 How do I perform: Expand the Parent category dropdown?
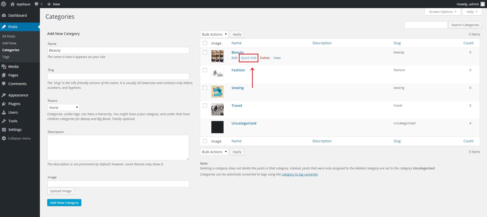coord(63,108)
